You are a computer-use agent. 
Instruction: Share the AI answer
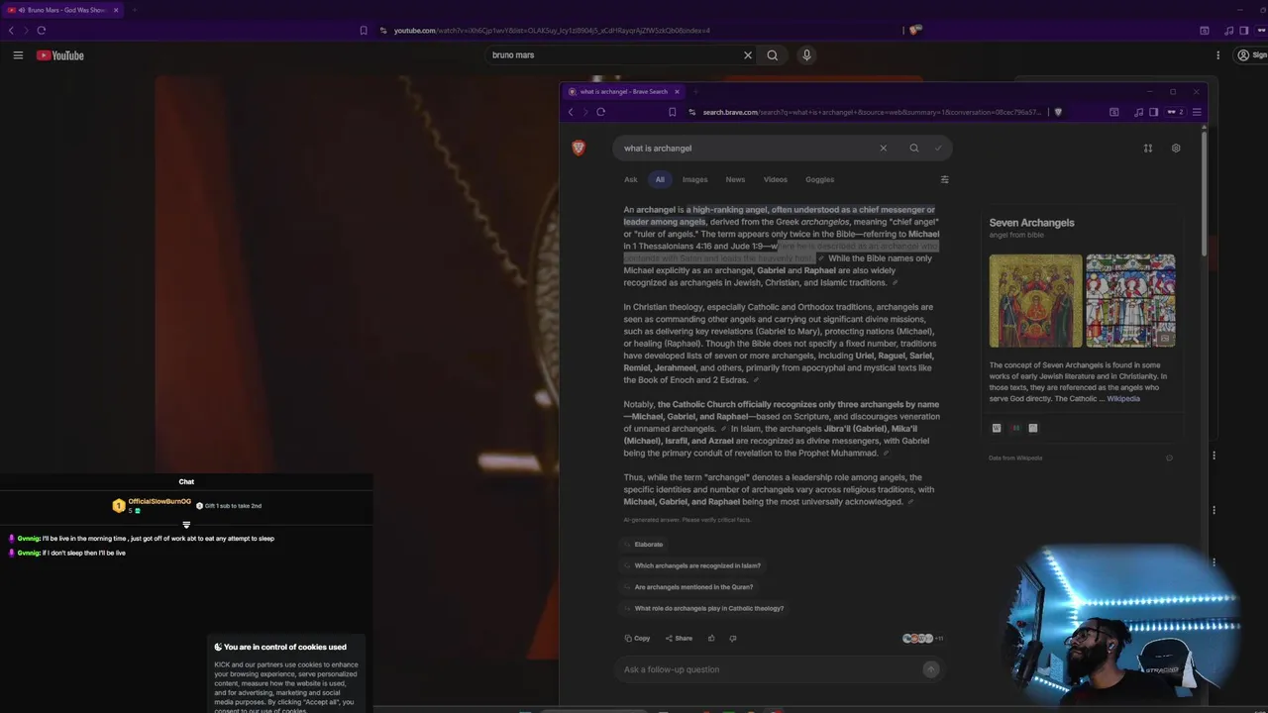pos(679,639)
